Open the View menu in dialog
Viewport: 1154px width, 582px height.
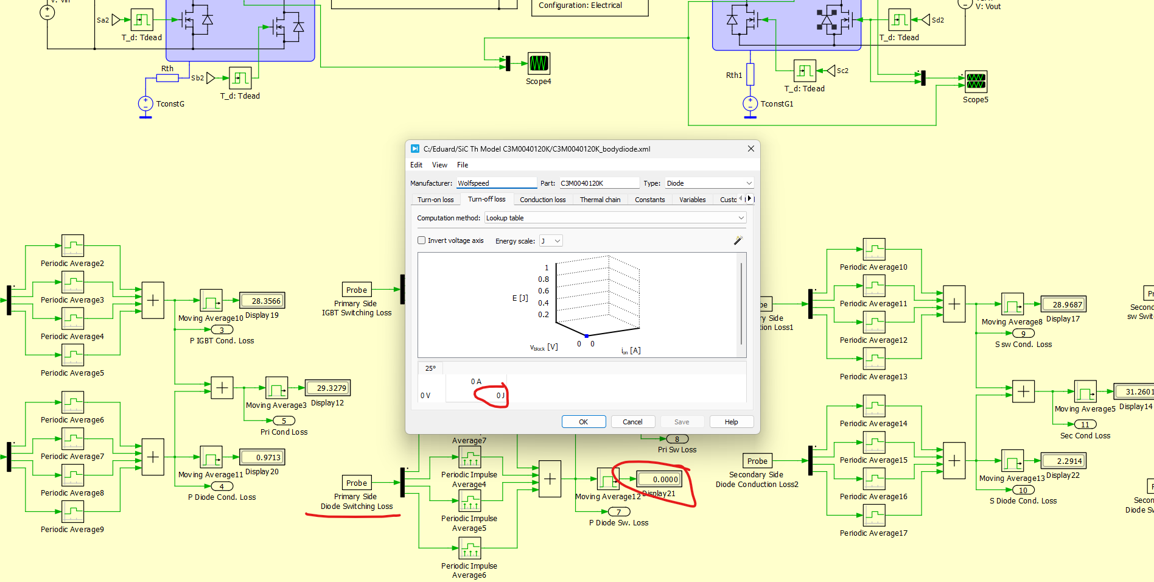pyautogui.click(x=439, y=165)
